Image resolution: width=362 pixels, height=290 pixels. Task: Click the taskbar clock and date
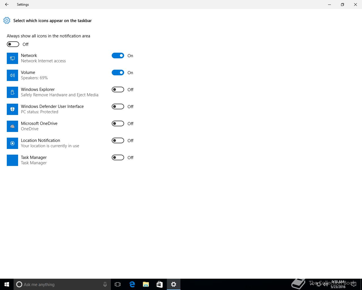338,284
